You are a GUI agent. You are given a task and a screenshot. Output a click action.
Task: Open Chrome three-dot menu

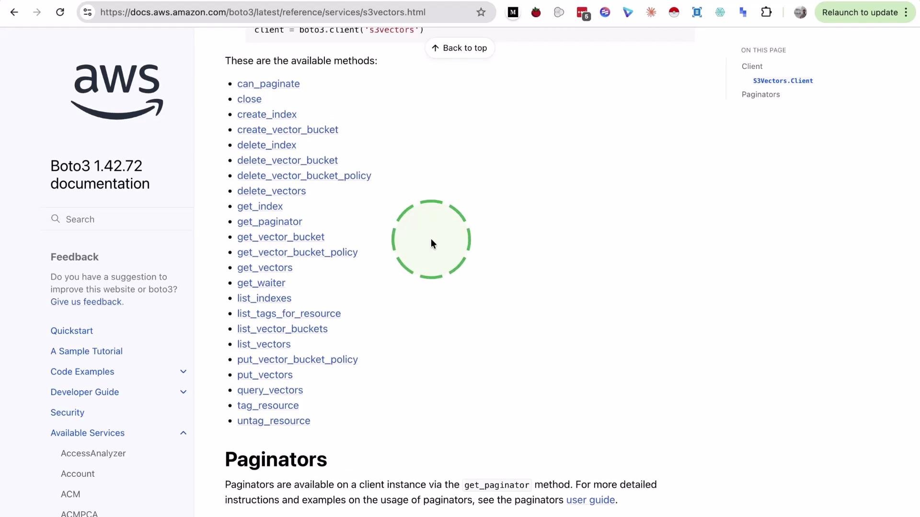pos(906,12)
